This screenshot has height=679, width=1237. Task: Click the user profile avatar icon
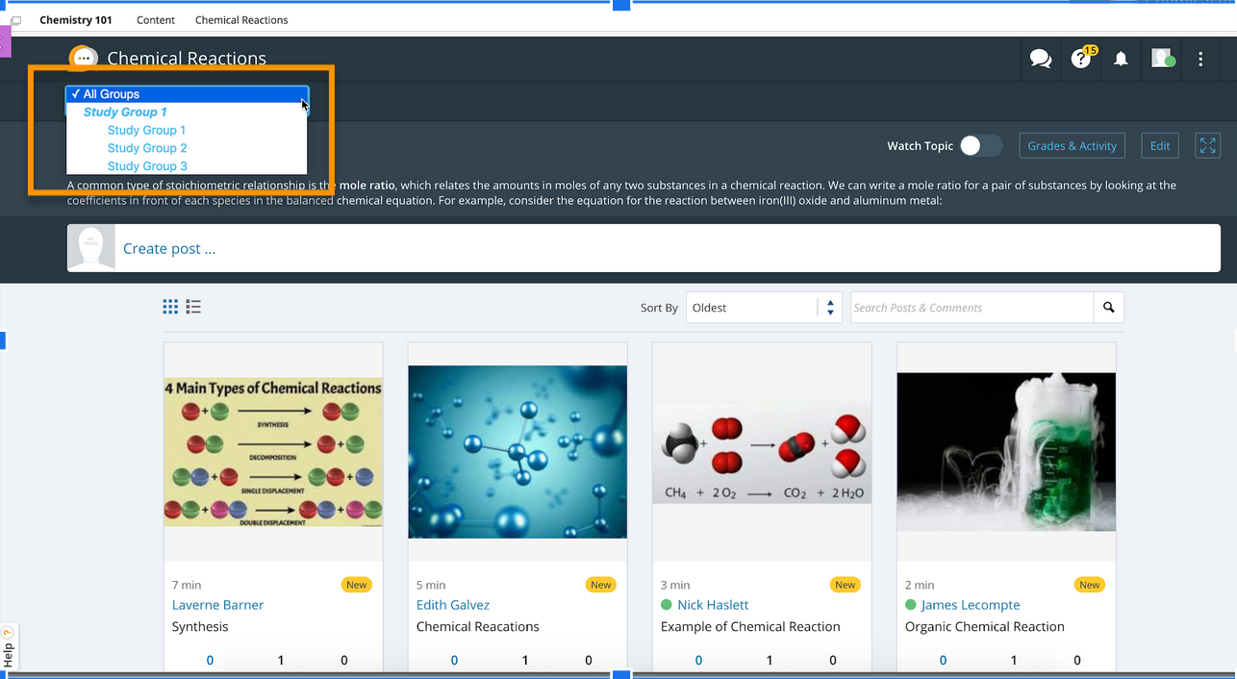[x=1162, y=59]
